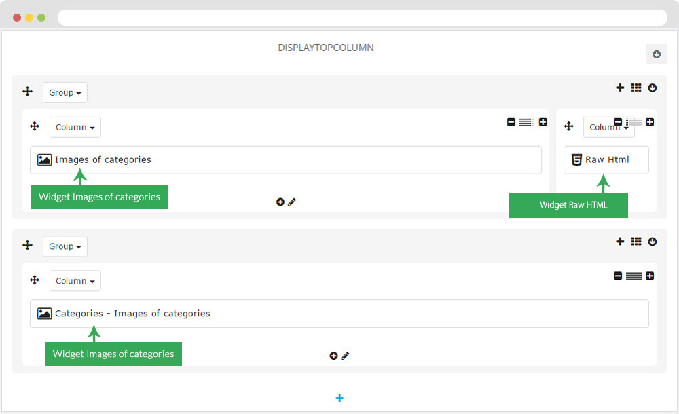Click the second group's circular down-arrow icon
This screenshot has height=414, width=679.
click(x=653, y=242)
